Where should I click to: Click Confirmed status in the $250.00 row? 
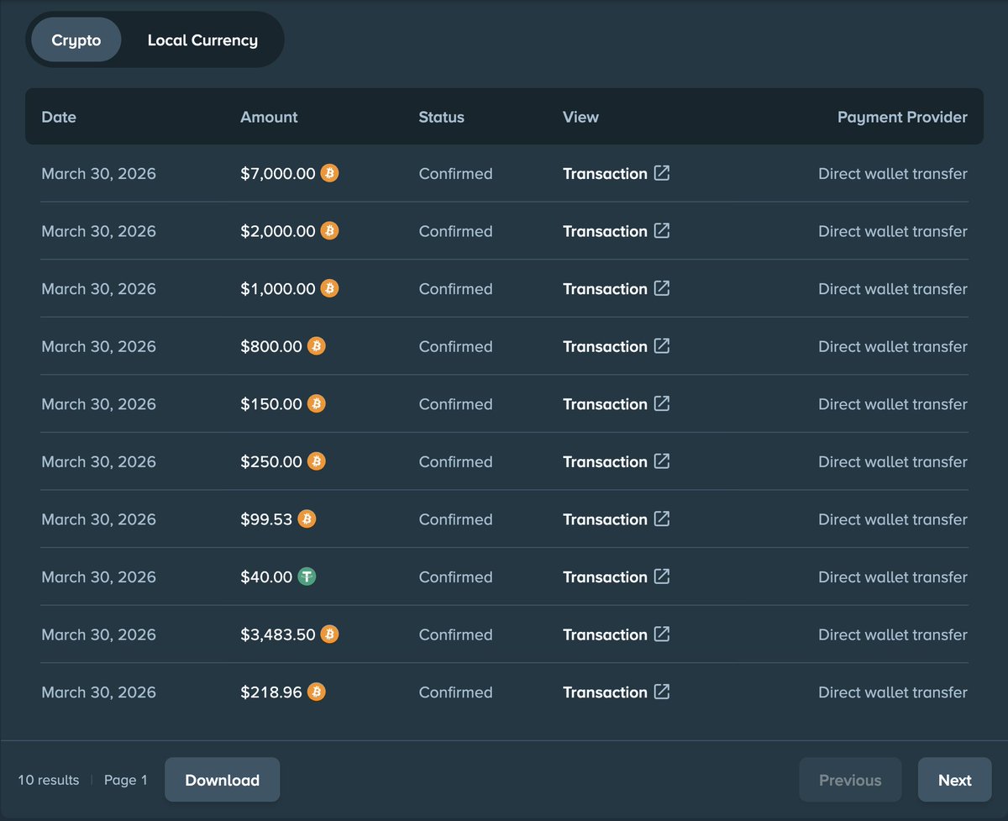455,461
